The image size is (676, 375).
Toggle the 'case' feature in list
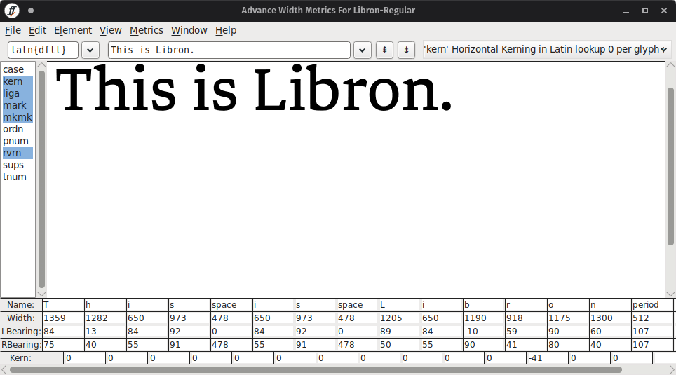point(18,69)
